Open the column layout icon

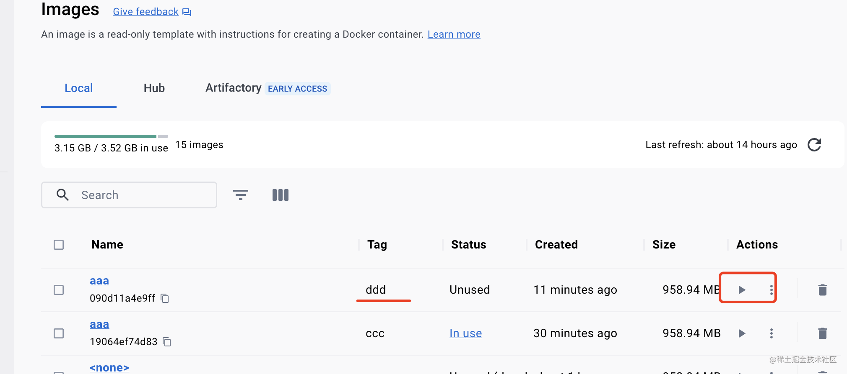(x=281, y=195)
